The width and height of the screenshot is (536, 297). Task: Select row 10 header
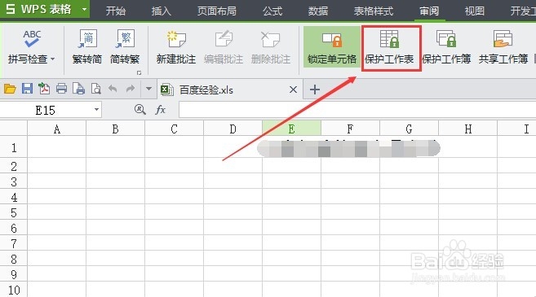coord(14,290)
